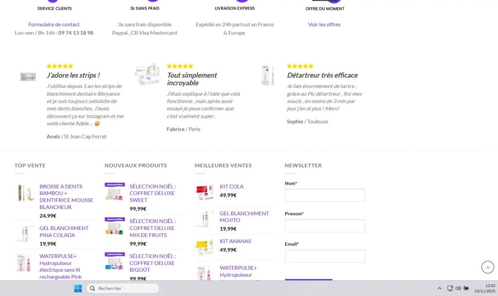Follow the Voir les offres link

pyautogui.click(x=324, y=24)
